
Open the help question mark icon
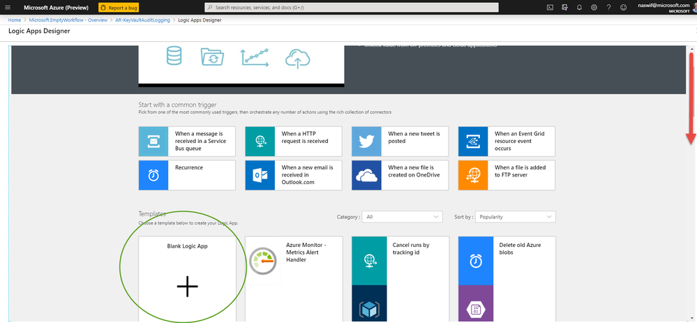click(x=608, y=8)
